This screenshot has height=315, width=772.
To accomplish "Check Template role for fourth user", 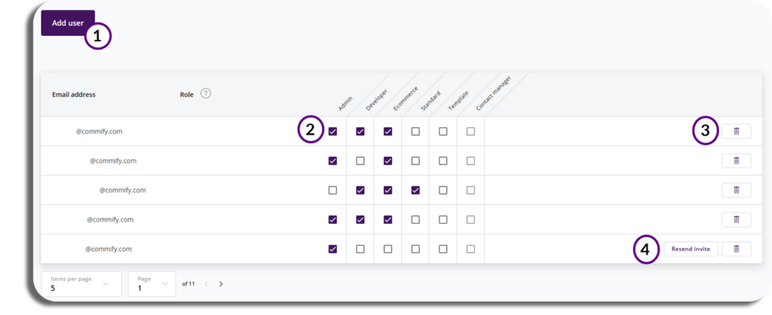I will [443, 219].
